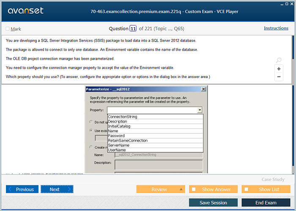Click the left chevron on Previous

pos(10,189)
